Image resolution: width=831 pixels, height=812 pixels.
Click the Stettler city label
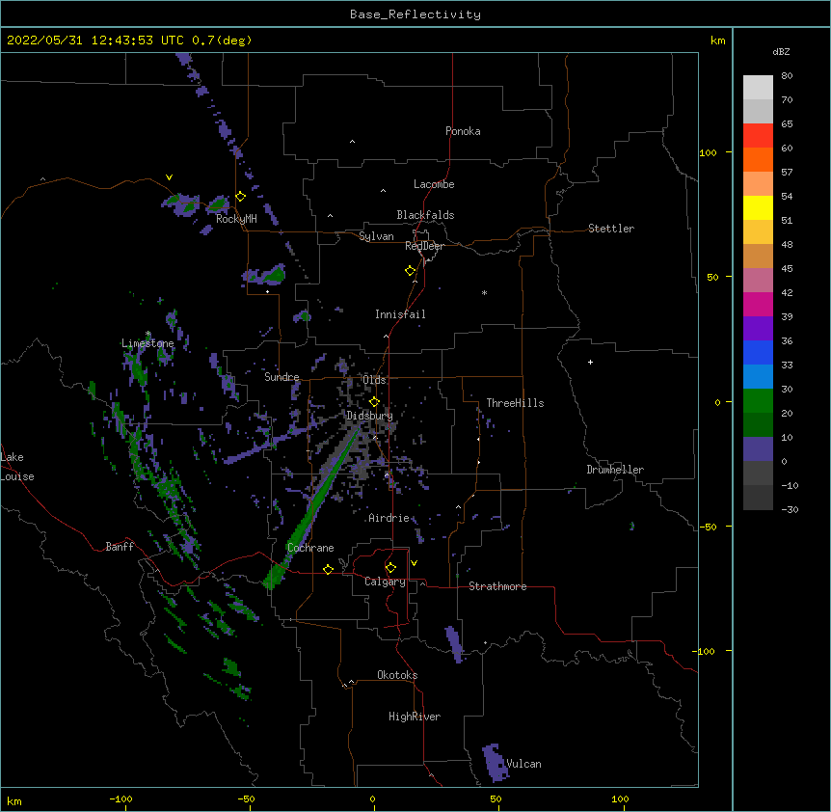point(610,229)
